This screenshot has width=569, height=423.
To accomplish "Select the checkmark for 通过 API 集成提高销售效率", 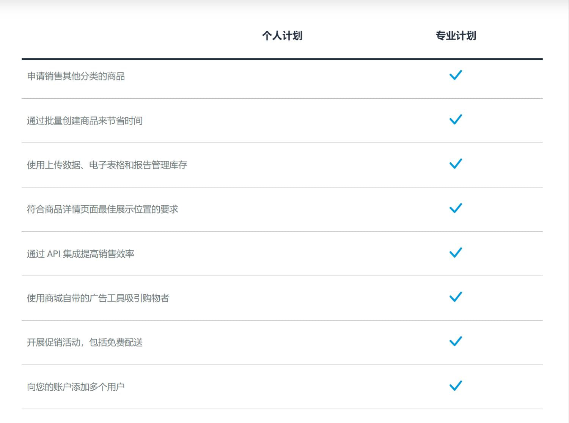I will [456, 252].
